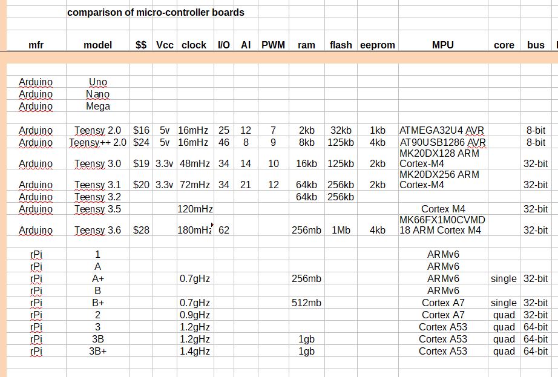Select the I/O value '46'

pos(224,143)
